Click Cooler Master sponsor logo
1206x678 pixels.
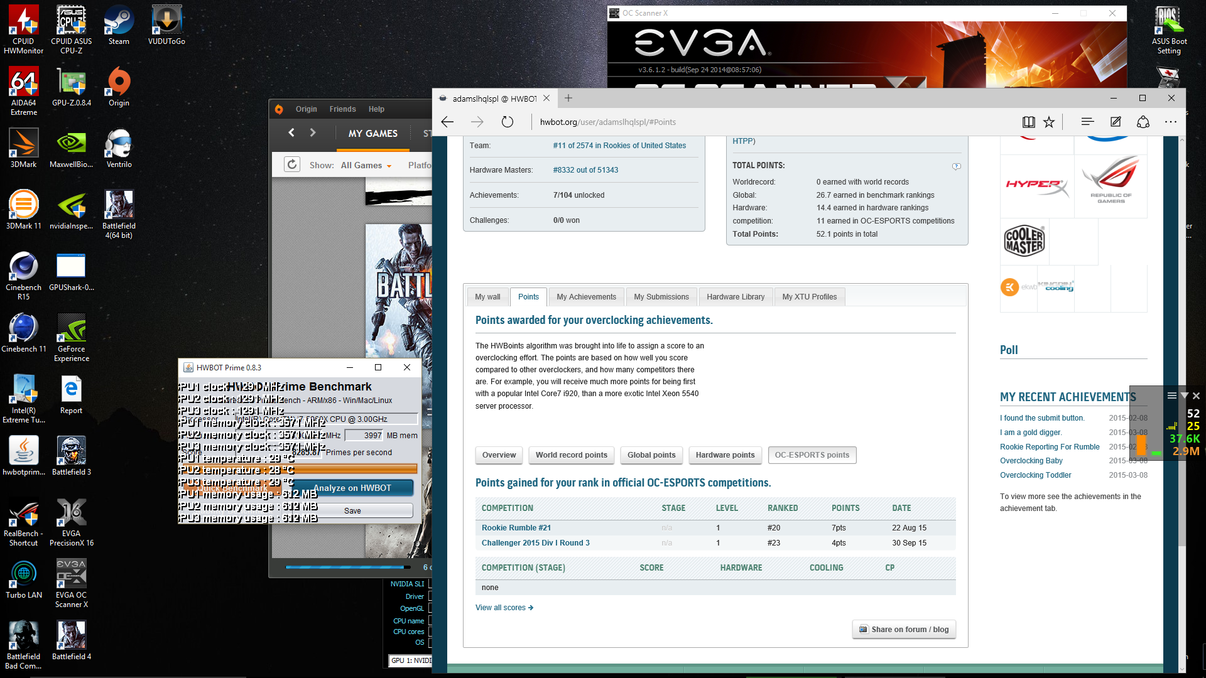(x=1024, y=241)
